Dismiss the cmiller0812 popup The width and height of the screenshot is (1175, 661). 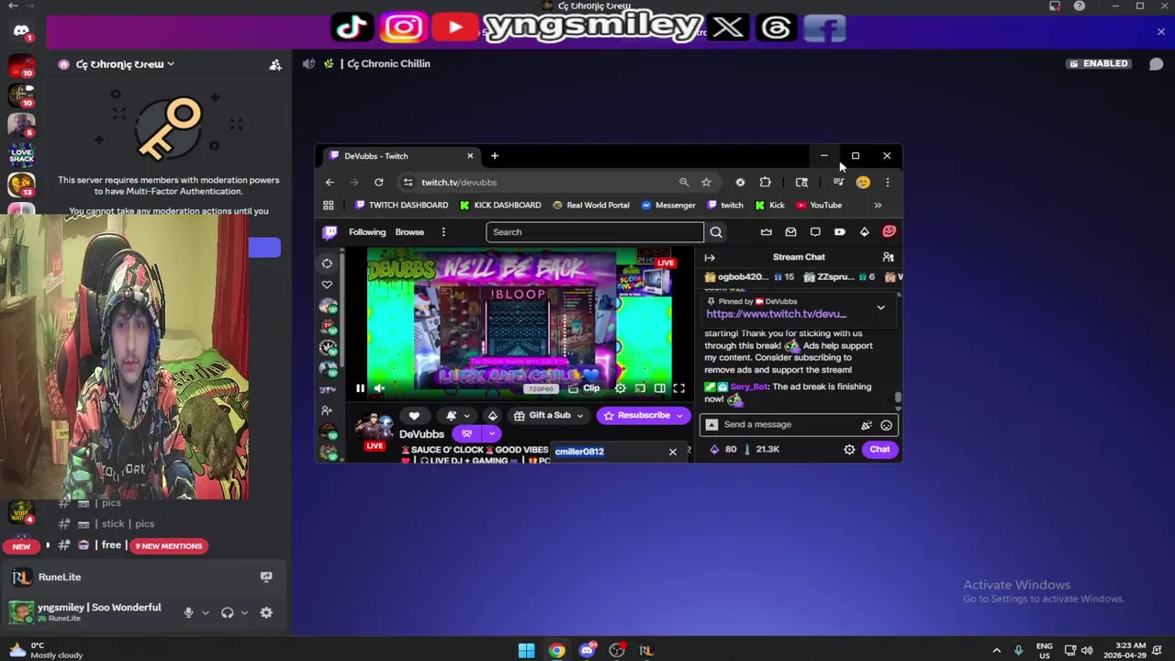[673, 452]
